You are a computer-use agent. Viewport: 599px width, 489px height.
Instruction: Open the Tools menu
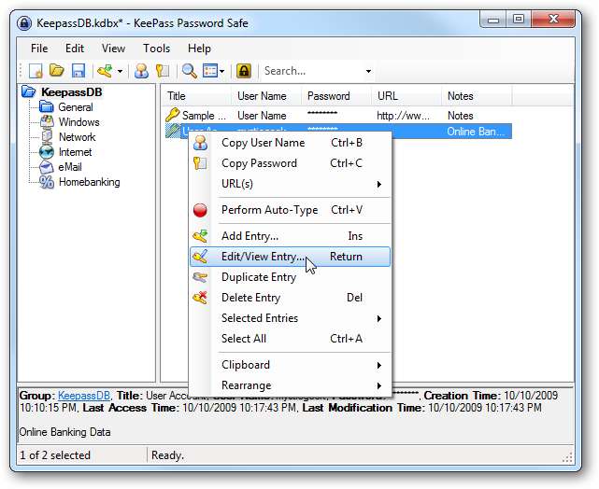coord(157,49)
